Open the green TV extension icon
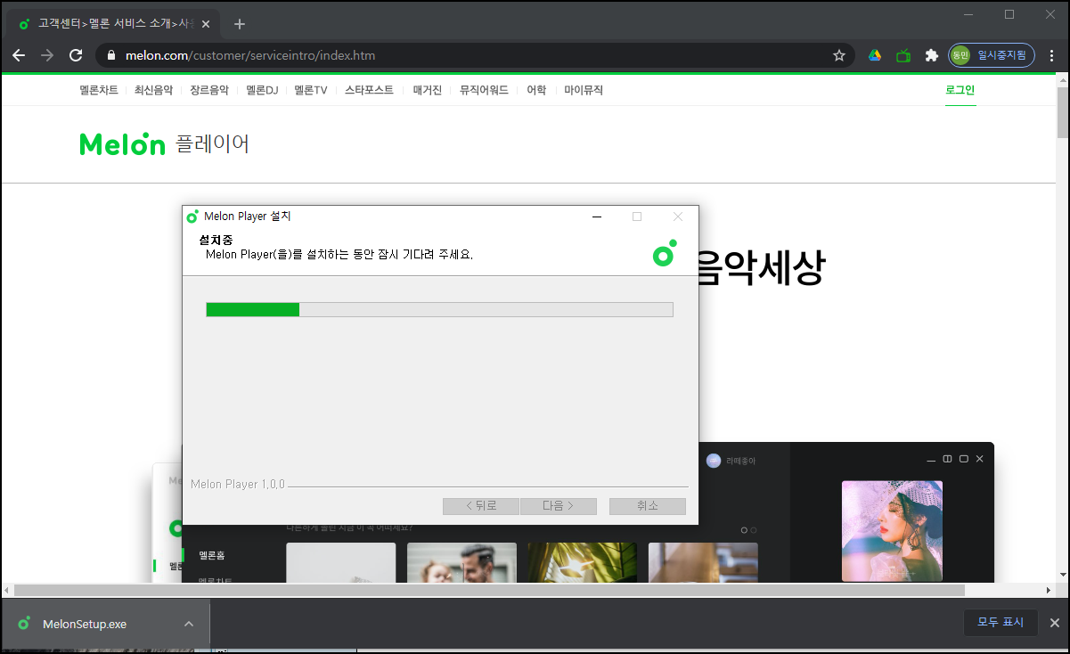The width and height of the screenshot is (1070, 654). click(x=903, y=55)
